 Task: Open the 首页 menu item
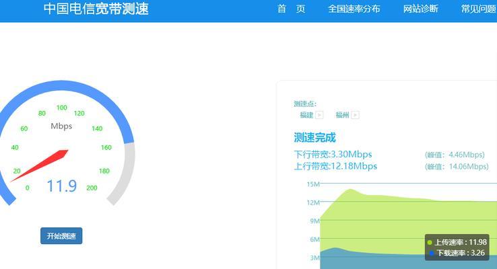click(x=292, y=9)
